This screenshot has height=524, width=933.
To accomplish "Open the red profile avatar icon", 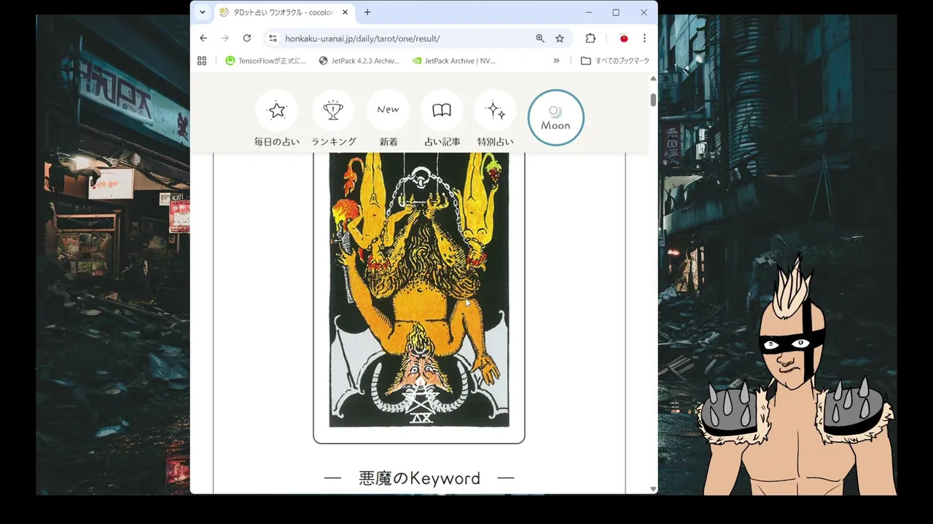I will point(623,39).
